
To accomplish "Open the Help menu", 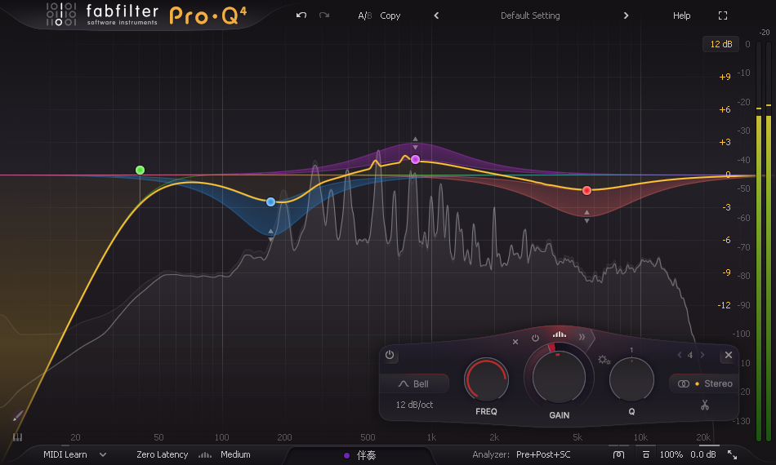I will tap(681, 15).
